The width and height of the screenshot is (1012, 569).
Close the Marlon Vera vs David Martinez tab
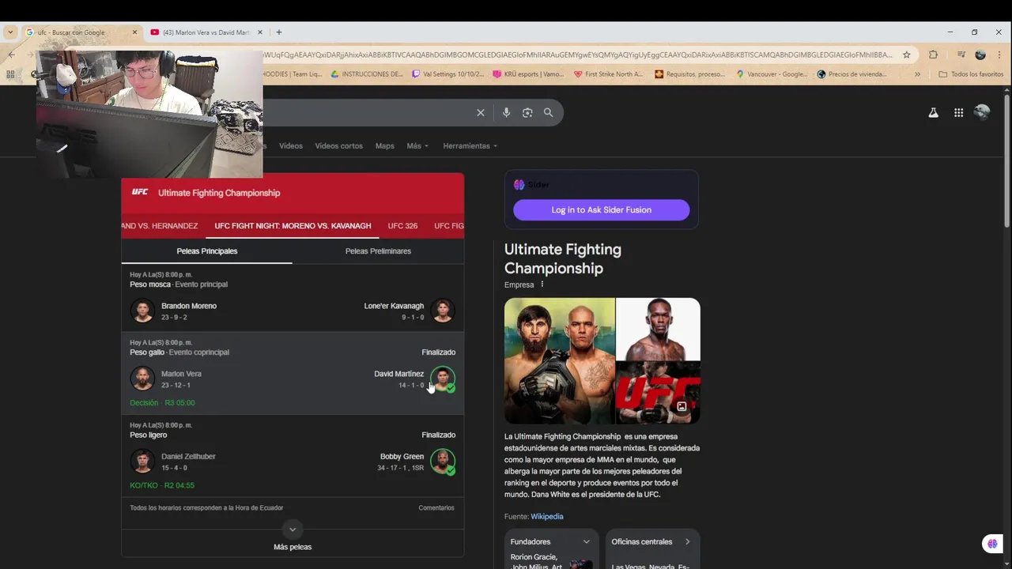click(x=260, y=32)
